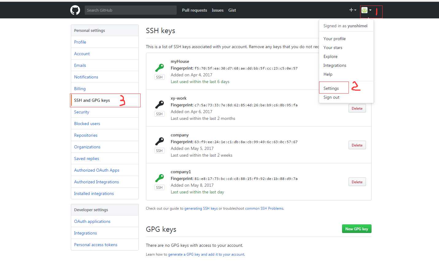Select SSH and GPG keys sidebar item
439x267 pixels.
[x=105, y=100]
